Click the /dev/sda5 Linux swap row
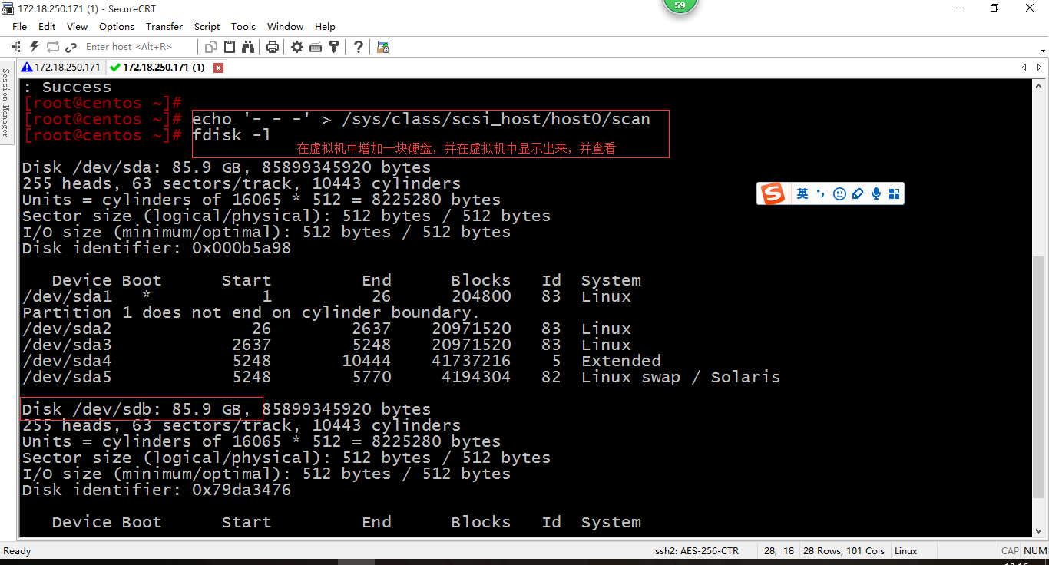The image size is (1049, 565). click(401, 377)
